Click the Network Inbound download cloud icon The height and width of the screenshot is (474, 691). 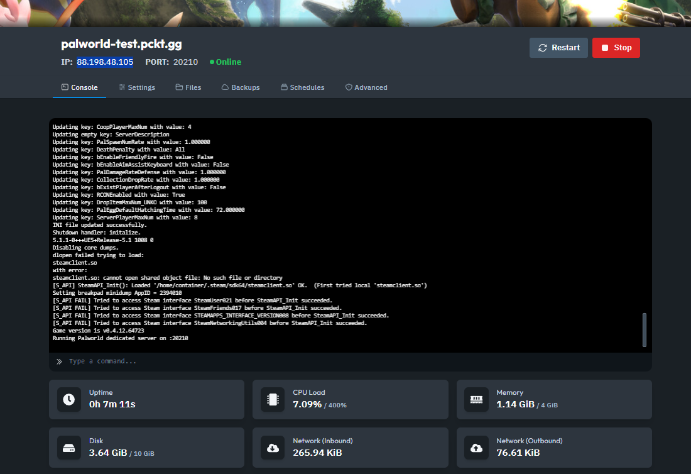(273, 448)
